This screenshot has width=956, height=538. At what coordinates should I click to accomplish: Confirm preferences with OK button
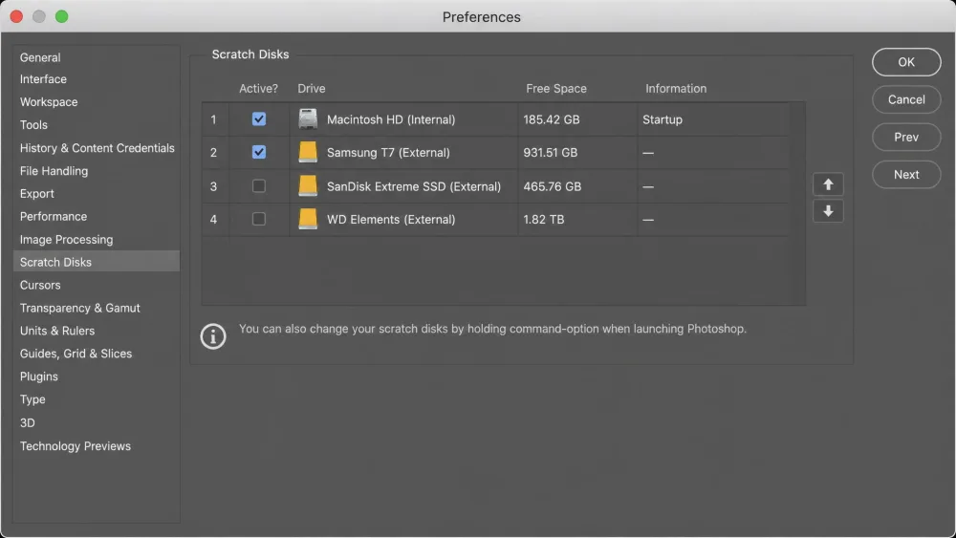[x=906, y=62]
